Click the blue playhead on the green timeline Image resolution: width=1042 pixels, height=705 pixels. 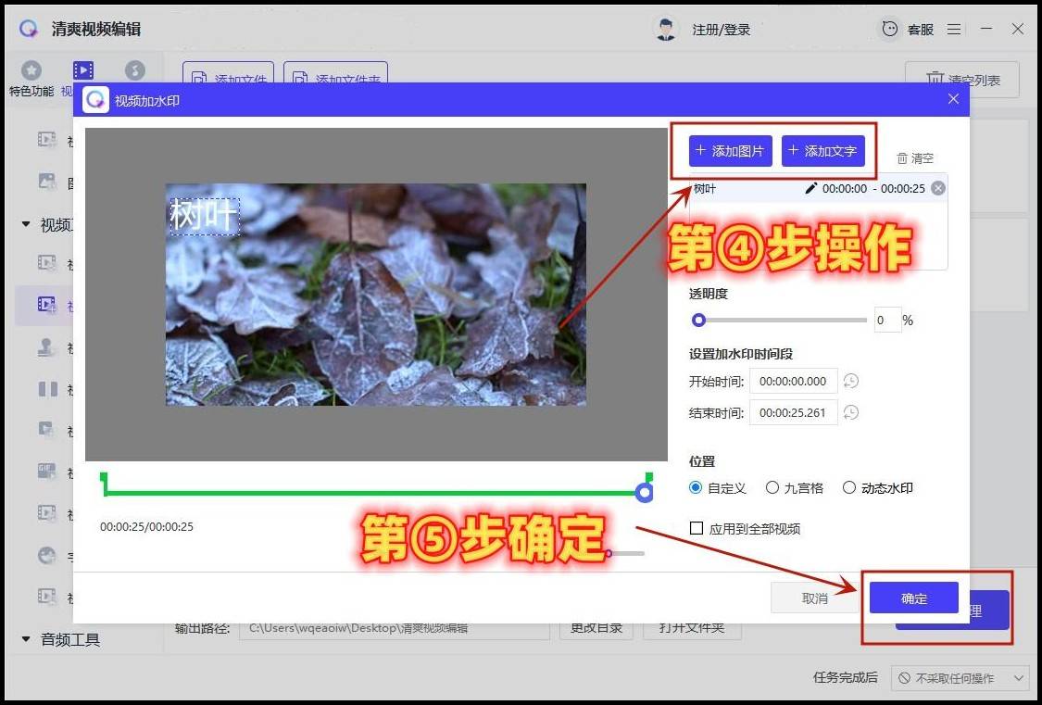644,493
